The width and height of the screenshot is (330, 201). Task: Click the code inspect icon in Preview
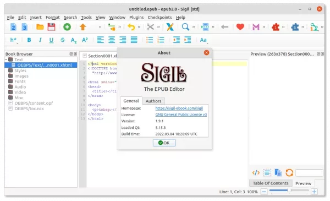256,173
